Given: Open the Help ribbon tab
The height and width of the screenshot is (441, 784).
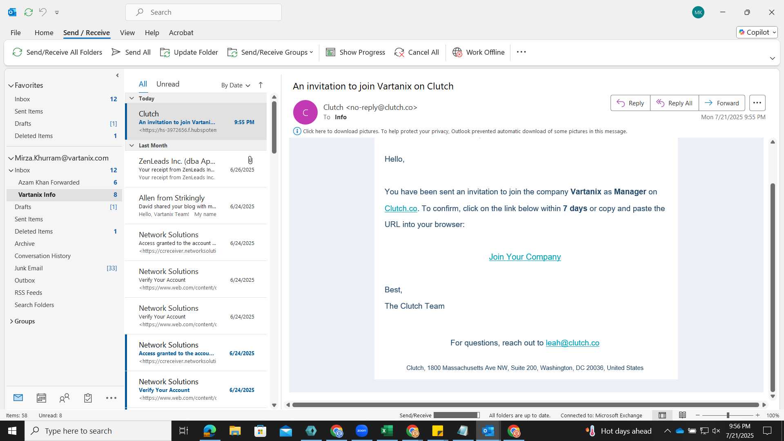Looking at the screenshot, I should (x=151, y=32).
